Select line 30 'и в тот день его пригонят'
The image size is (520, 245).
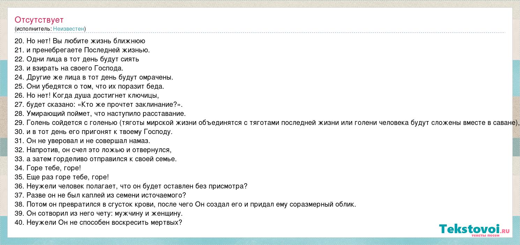[x=94, y=132]
